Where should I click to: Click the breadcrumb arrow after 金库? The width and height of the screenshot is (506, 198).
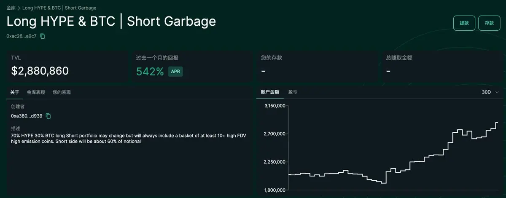(19, 8)
